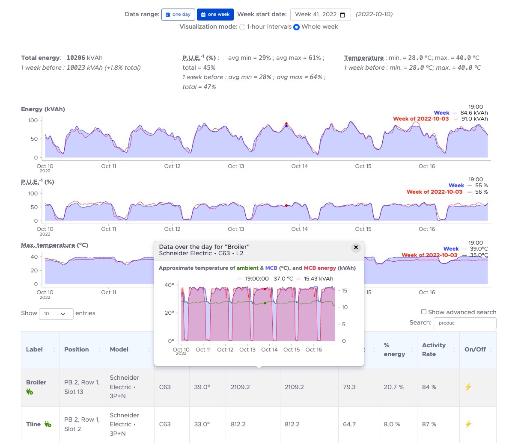This screenshot has width=518, height=443.
Task: Click sort arrows on Label column header
Action: [54, 350]
